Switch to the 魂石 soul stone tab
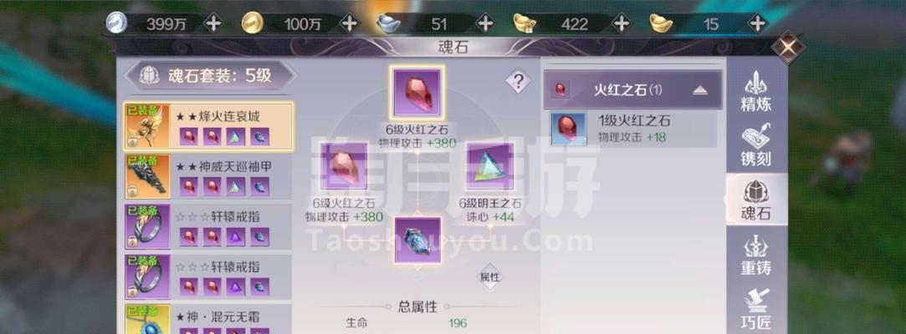 click(x=755, y=199)
